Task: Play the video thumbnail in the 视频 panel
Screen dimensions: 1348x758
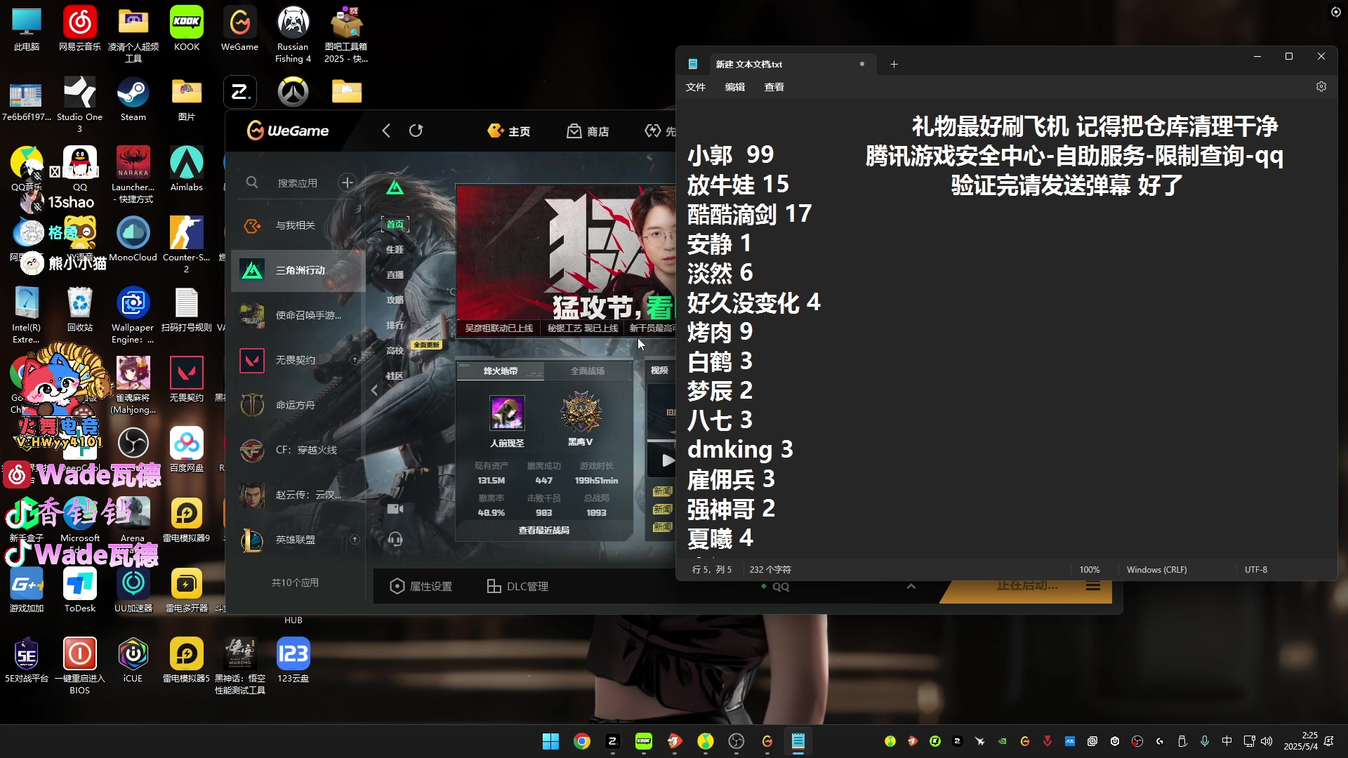Action: (667, 461)
